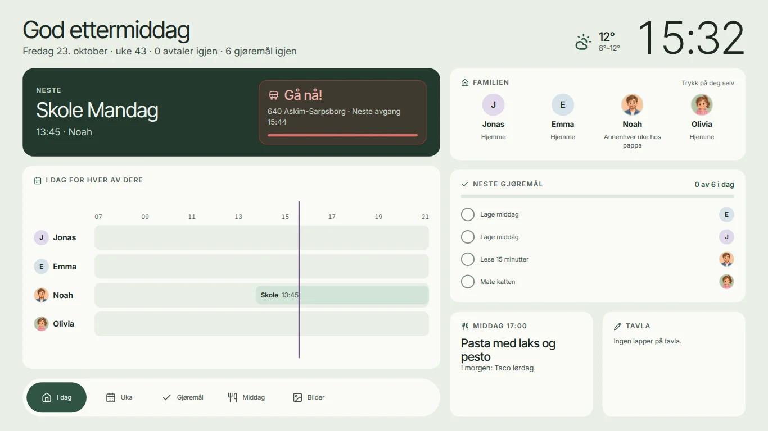Check off Emma's Lage middag task
The width and height of the screenshot is (768, 431).
(x=468, y=214)
